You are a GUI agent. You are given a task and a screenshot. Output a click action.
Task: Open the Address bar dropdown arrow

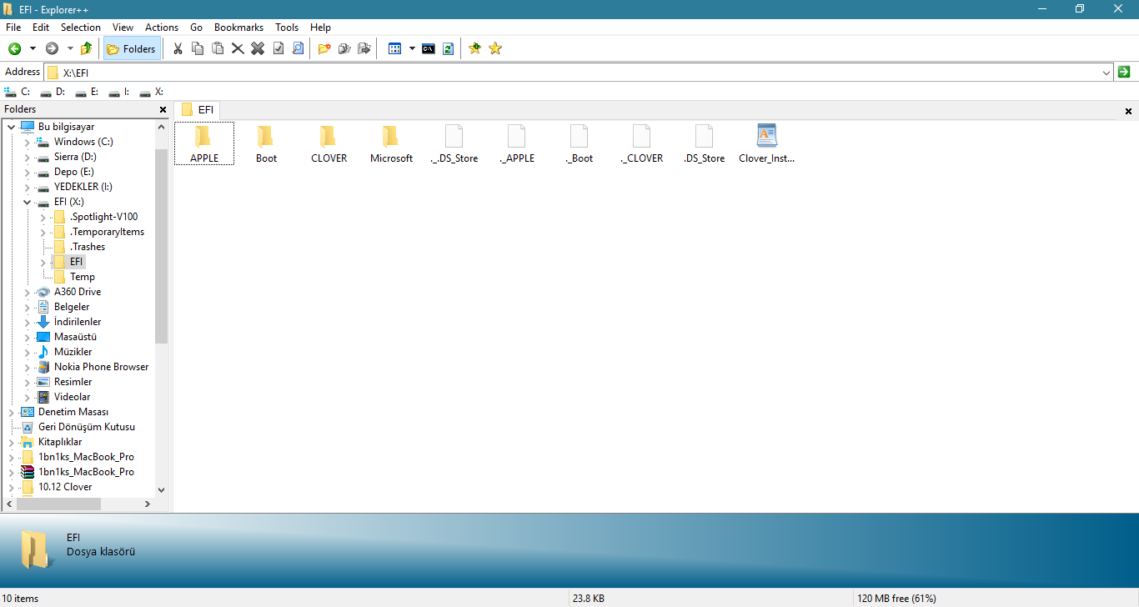click(1106, 72)
